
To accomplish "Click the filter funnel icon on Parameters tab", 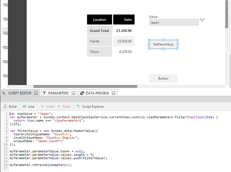I will pyautogui.click(x=44, y=93).
